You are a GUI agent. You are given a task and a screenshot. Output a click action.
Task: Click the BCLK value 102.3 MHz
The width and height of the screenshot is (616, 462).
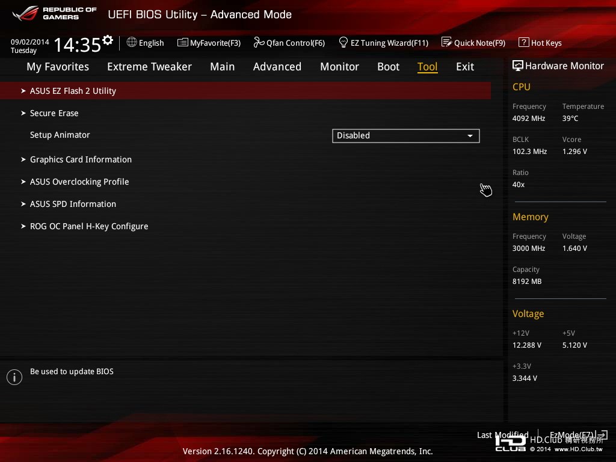[x=529, y=151]
